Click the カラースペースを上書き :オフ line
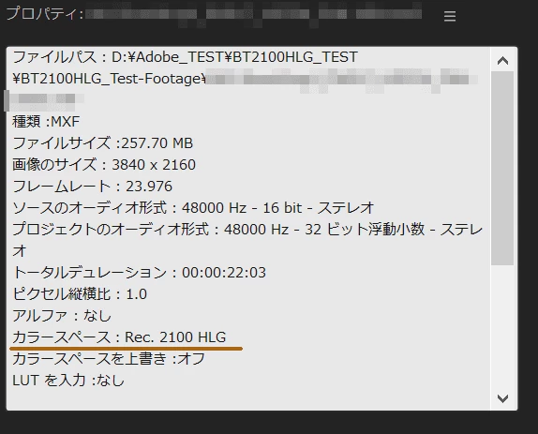This screenshot has height=434, width=538. point(109,359)
